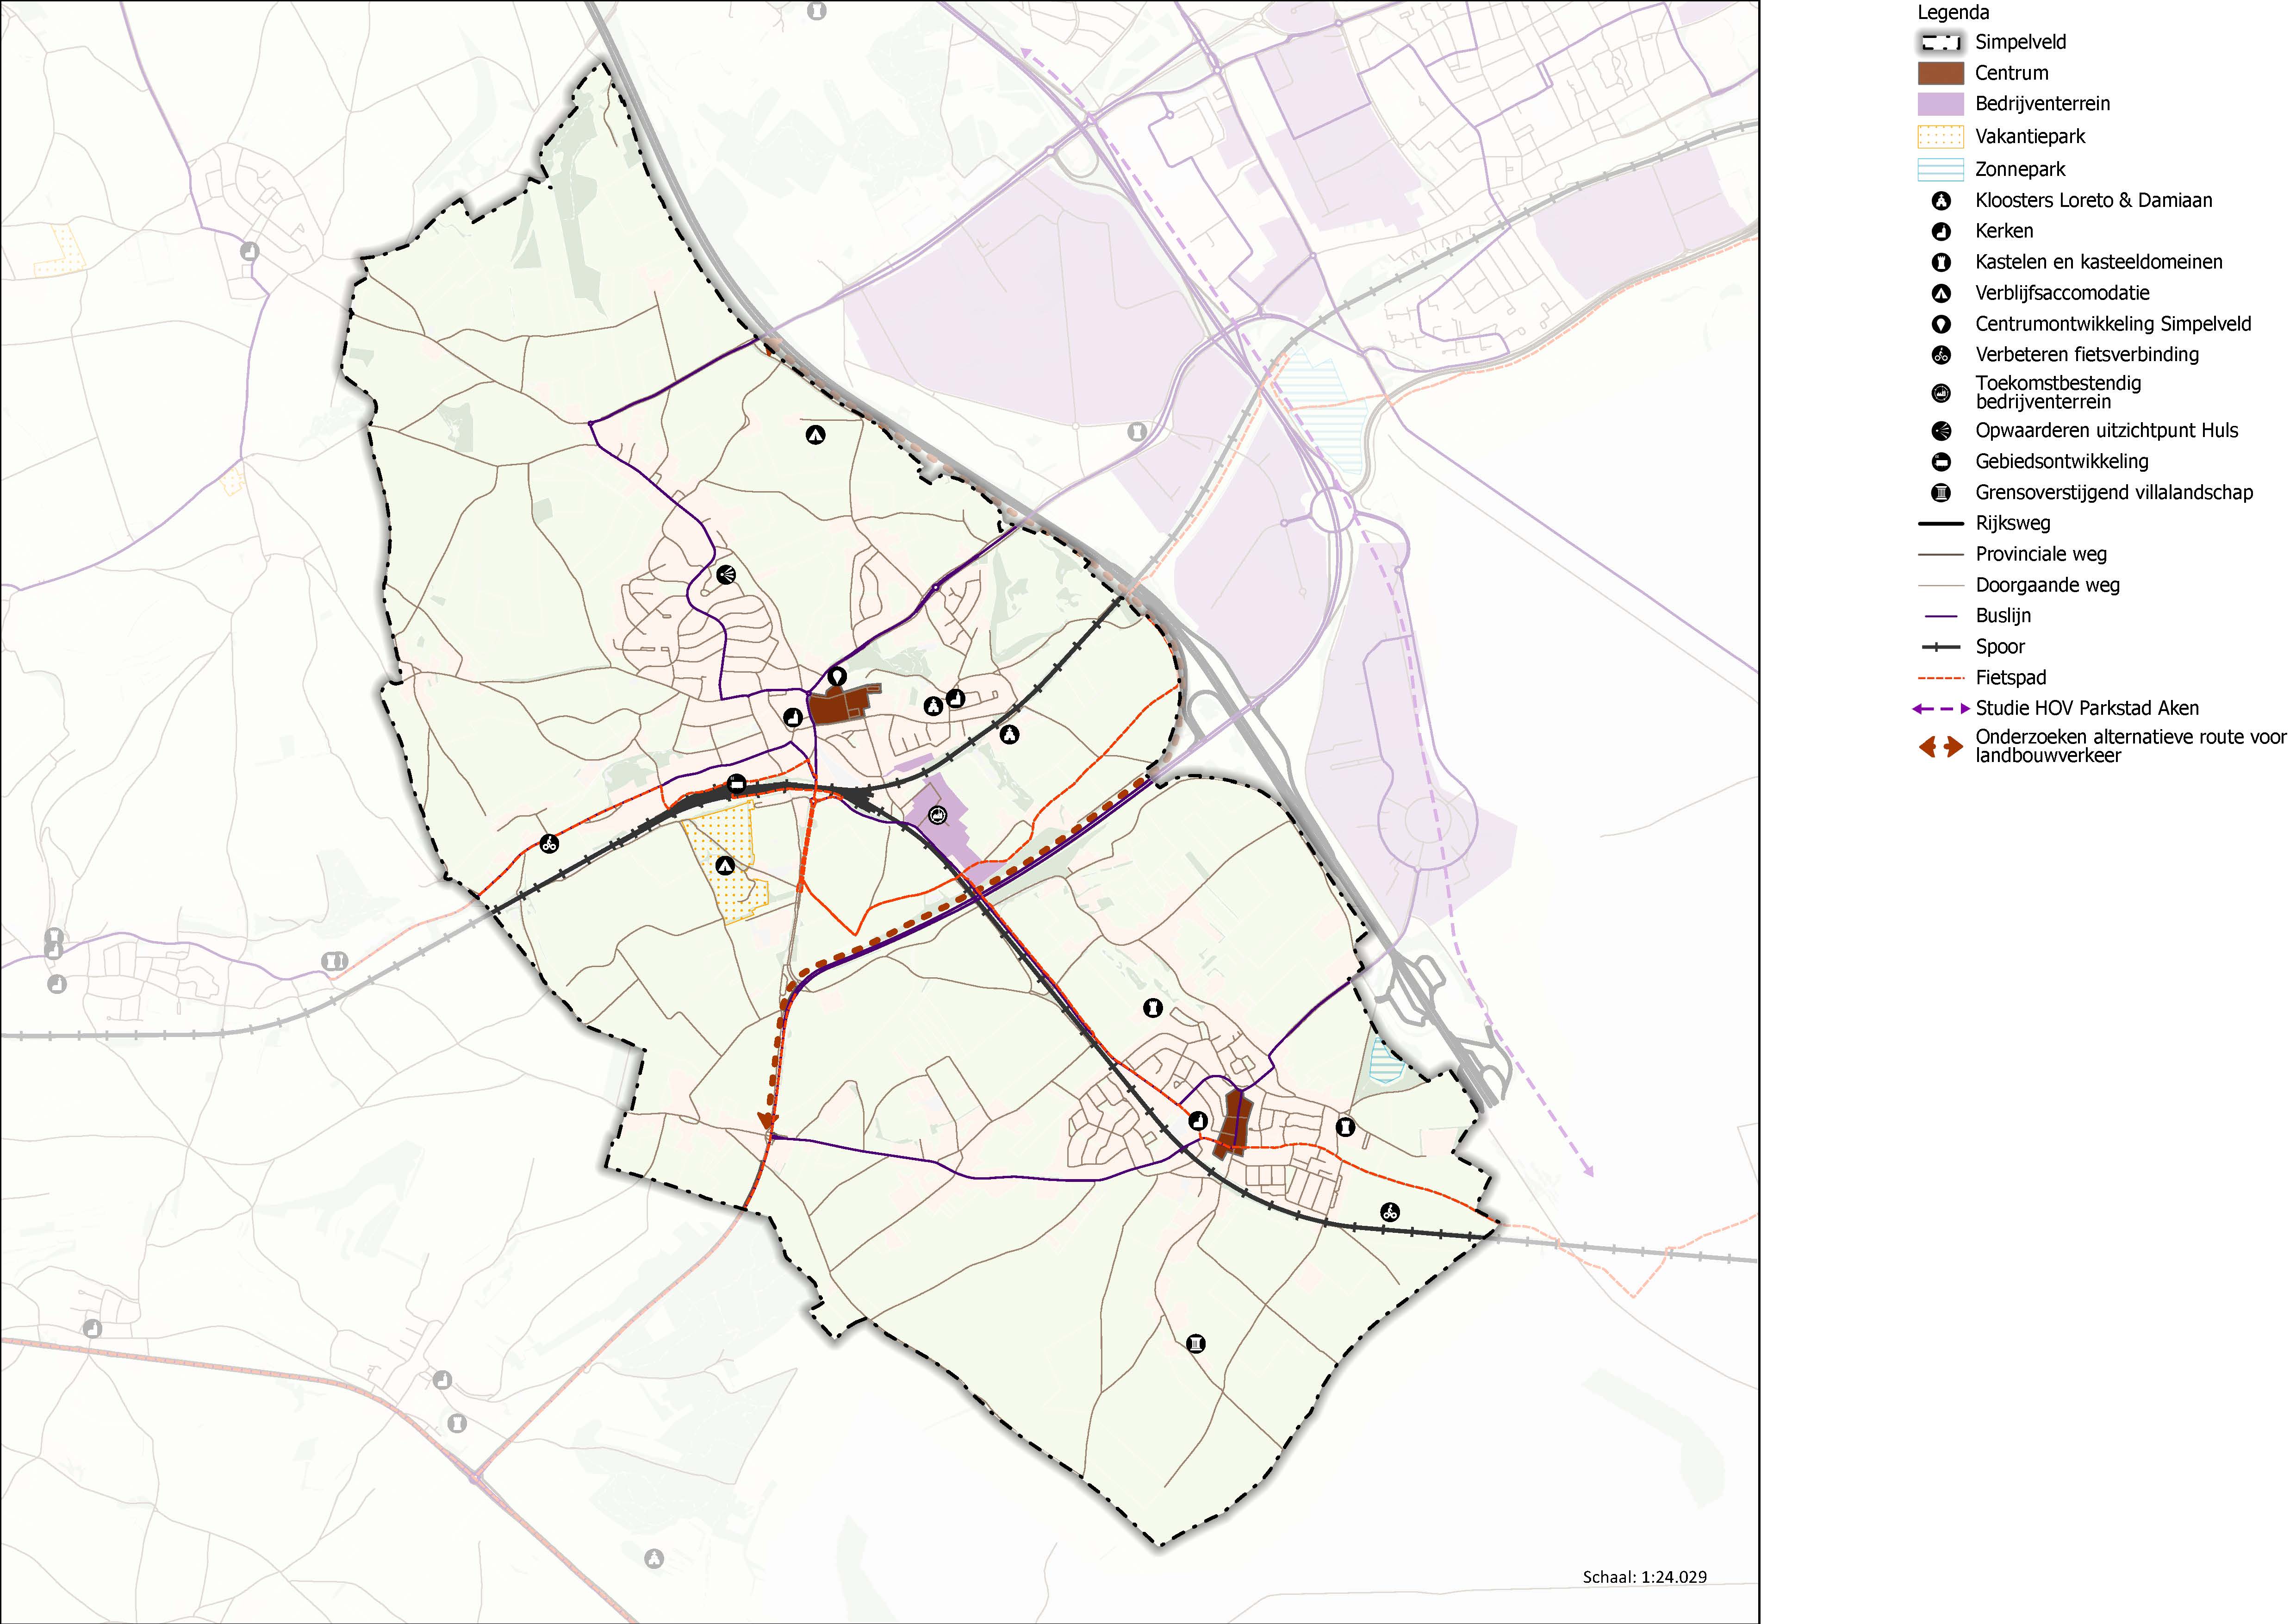Click the church icon left of the northern brown centre
Viewport: 2296px width, 1624px height.
pos(793,717)
